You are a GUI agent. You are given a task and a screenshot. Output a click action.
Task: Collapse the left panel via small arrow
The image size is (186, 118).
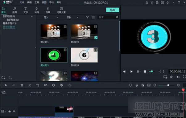coord(35,48)
